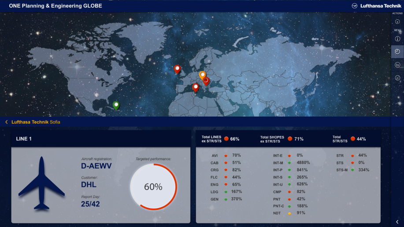The image size is (404, 227).
Task: Click the LINE 1 panel header
Action: [x=101, y=139]
